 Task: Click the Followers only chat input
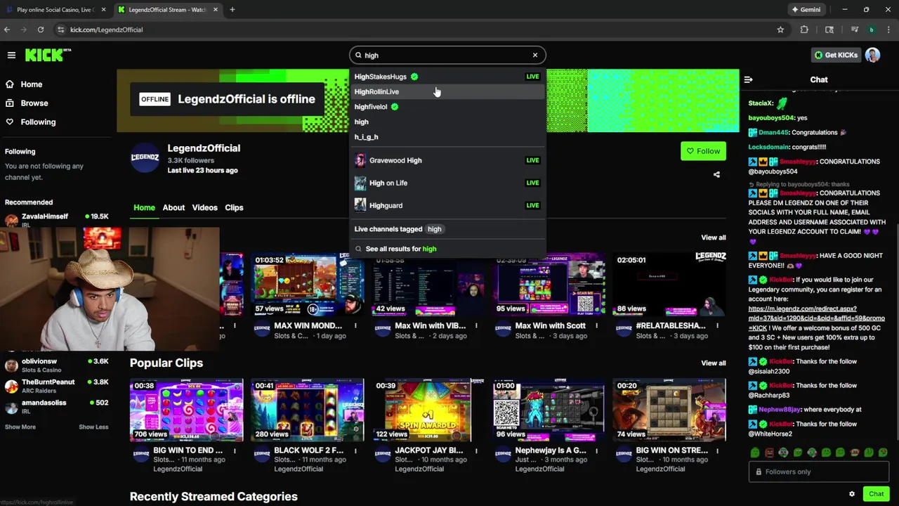pyautogui.click(x=818, y=472)
